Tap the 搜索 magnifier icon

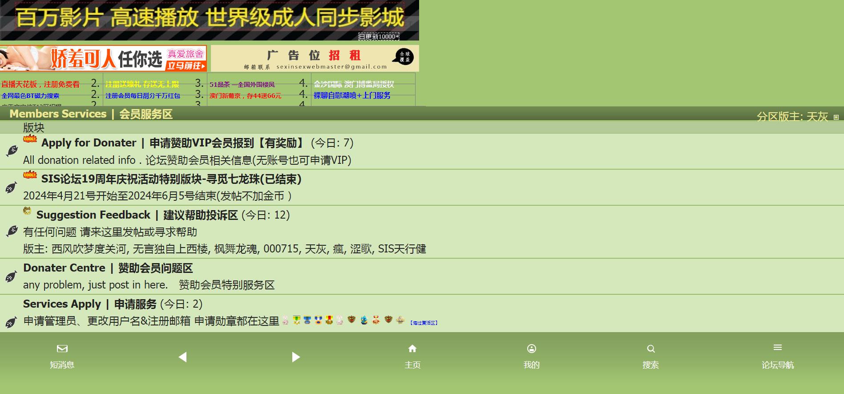[650, 349]
